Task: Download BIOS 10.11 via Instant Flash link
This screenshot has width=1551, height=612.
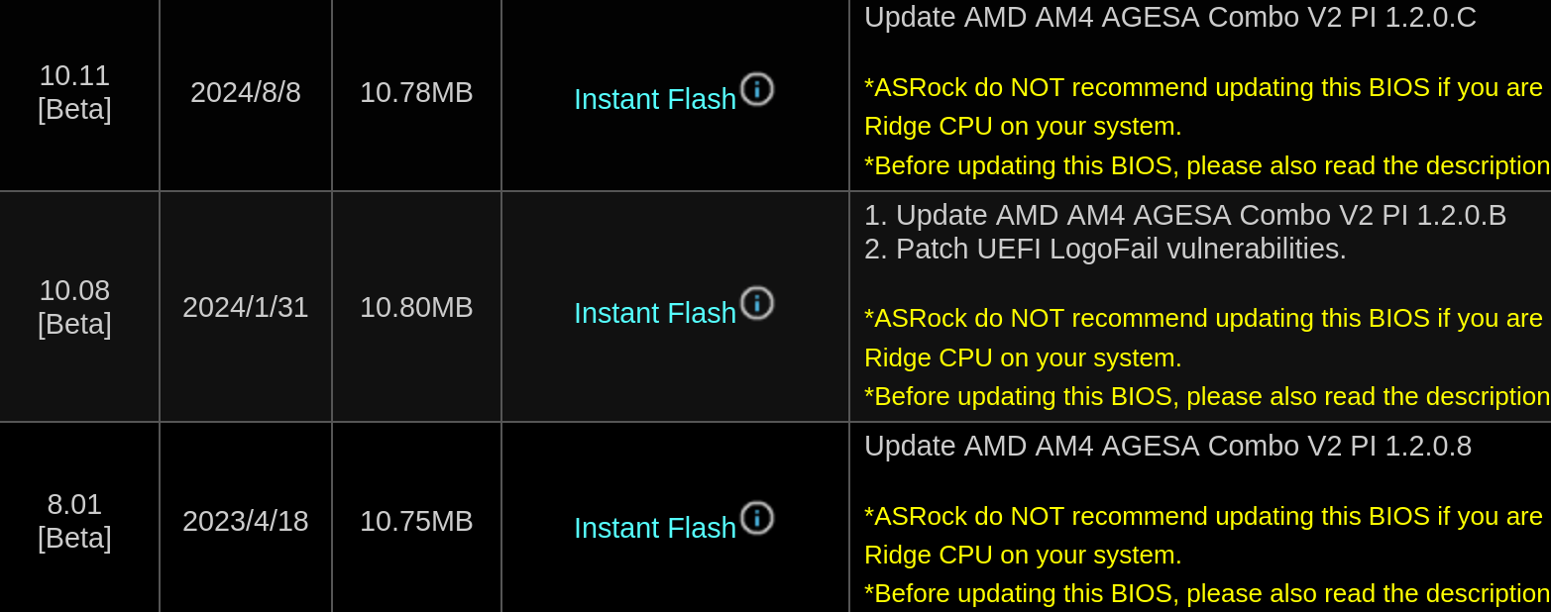Action: (655, 99)
